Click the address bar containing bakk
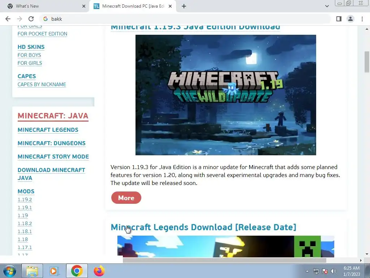The width and height of the screenshot is (370, 278). point(185,19)
